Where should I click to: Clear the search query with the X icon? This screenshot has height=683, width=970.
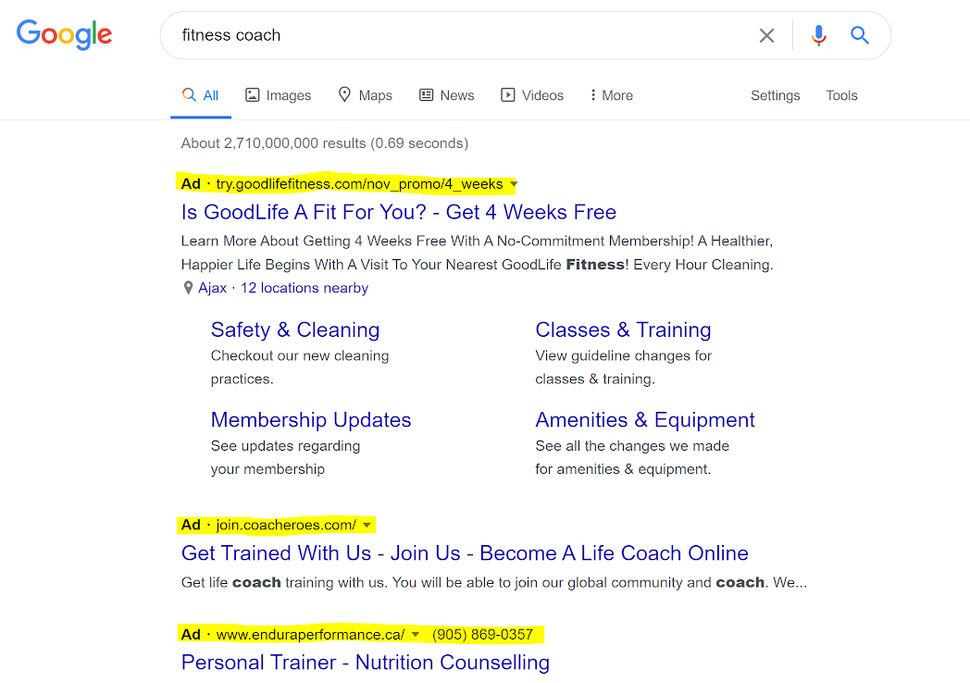point(766,35)
